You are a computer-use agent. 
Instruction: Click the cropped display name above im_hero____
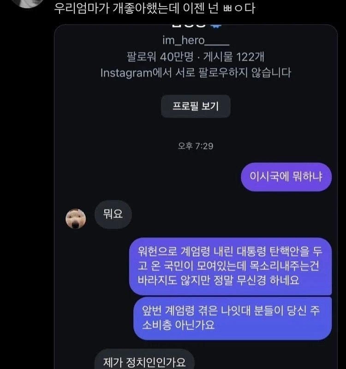[x=189, y=26]
